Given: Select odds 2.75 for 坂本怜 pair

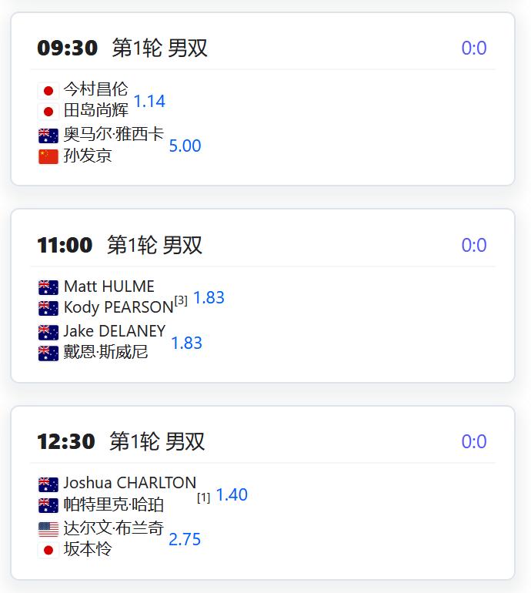Looking at the screenshot, I should point(185,539).
